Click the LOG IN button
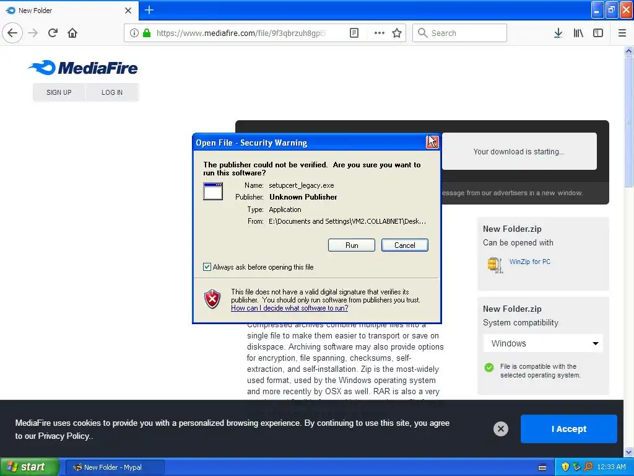Viewport: 634px width, 476px height. [112, 92]
